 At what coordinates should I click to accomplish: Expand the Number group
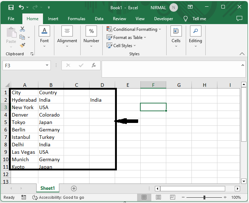tap(91, 37)
